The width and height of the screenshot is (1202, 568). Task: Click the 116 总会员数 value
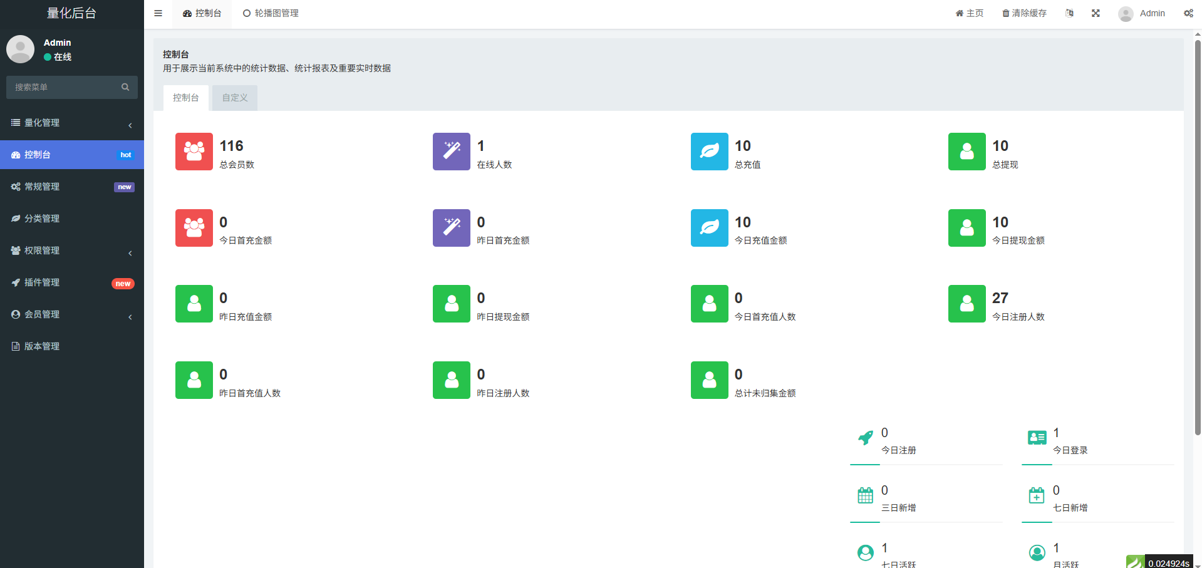coord(231,146)
